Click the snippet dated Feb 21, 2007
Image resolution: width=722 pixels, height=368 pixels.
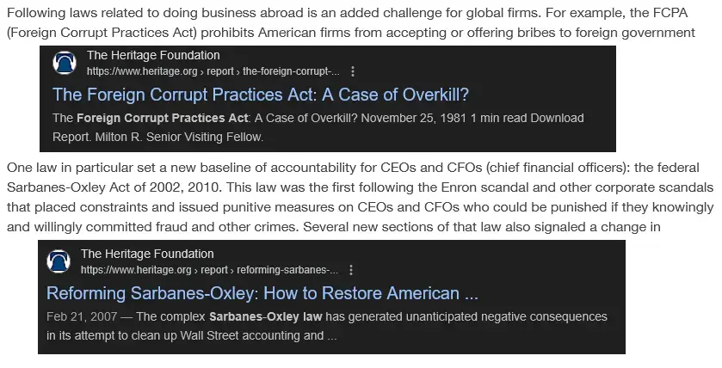327,326
